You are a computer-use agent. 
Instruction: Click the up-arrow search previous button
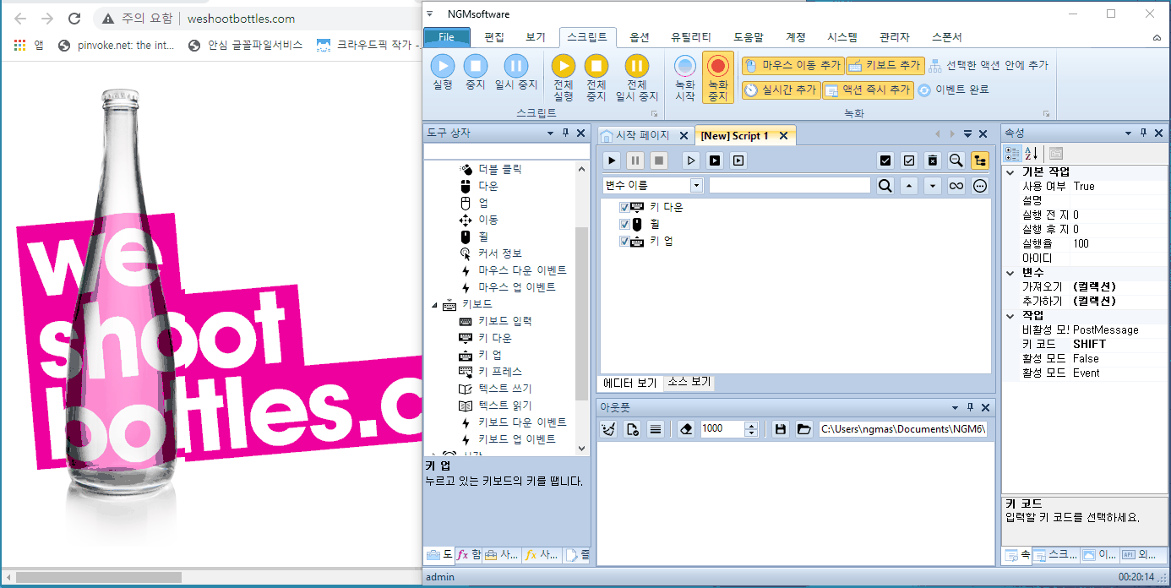(x=908, y=186)
